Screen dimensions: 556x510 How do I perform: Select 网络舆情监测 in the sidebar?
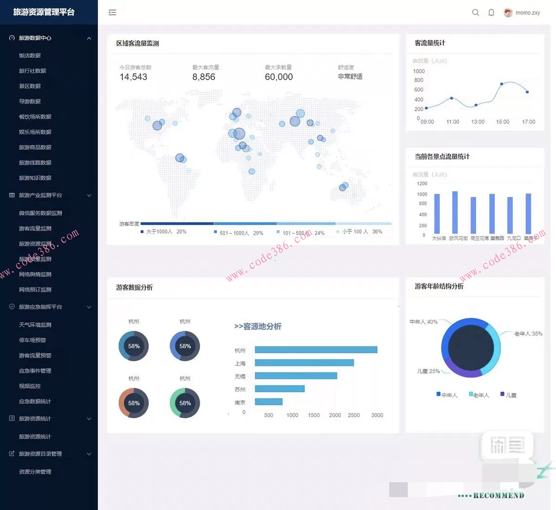[x=35, y=274]
